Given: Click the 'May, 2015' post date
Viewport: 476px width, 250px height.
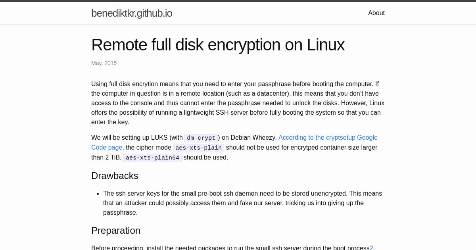Looking at the screenshot, I should [x=104, y=63].
